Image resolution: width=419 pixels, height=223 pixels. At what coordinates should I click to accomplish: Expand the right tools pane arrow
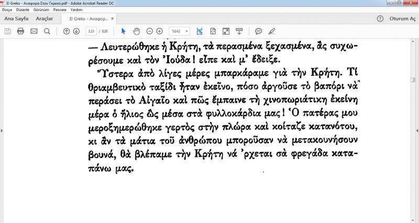[417, 130]
